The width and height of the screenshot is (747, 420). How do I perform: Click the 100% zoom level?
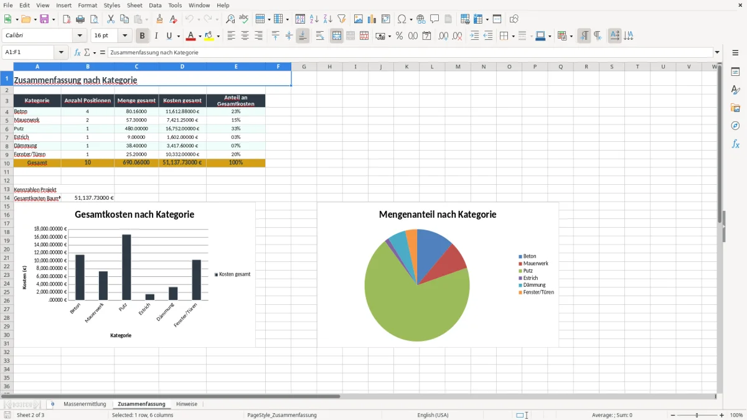coord(736,415)
